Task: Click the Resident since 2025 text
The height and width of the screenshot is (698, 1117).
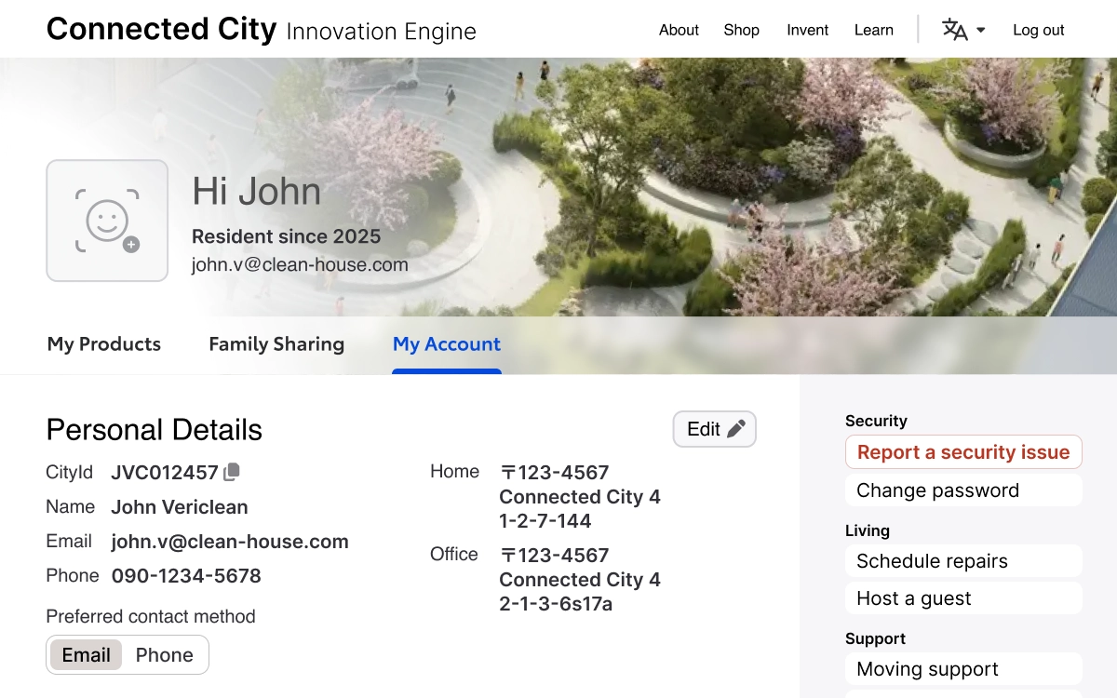Action: pyautogui.click(x=286, y=236)
